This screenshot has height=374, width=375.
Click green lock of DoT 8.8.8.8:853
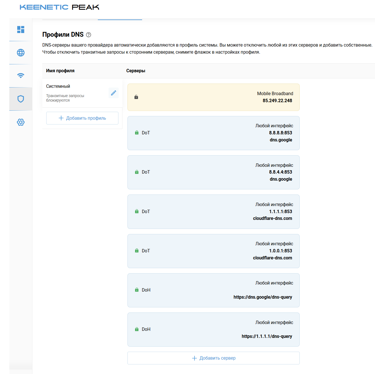(x=137, y=133)
